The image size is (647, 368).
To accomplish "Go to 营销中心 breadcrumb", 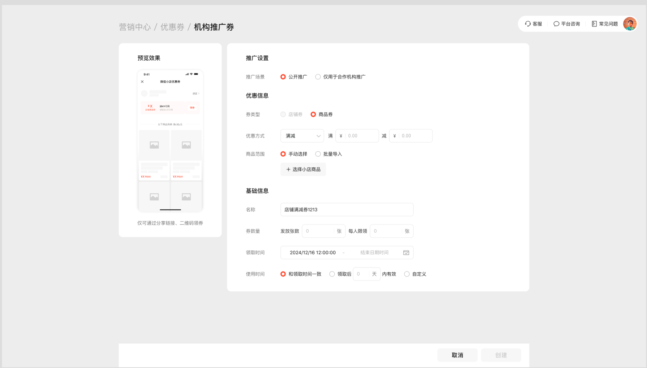I will pos(135,27).
